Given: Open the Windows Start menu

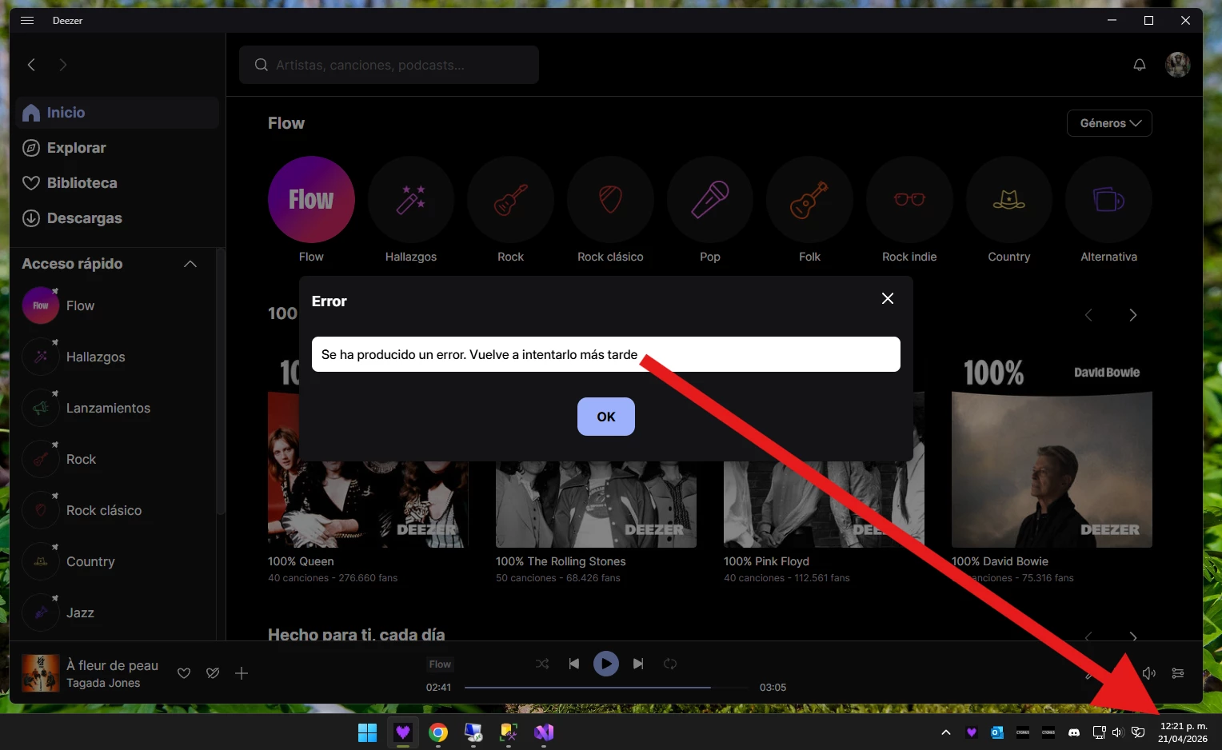Looking at the screenshot, I should point(368,732).
